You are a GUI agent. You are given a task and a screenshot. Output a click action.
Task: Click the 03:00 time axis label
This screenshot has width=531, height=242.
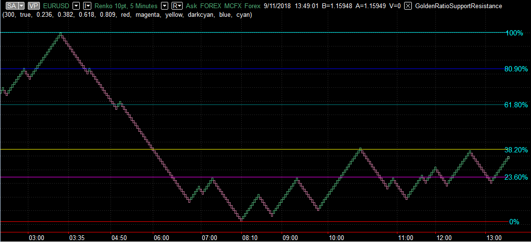coord(37,238)
